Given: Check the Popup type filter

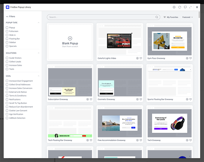Looking at the screenshot, I should click(x=7, y=28).
